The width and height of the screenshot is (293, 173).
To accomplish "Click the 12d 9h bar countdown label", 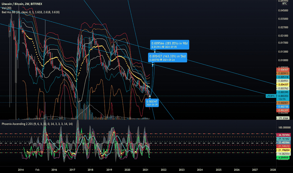I will (283, 99).
